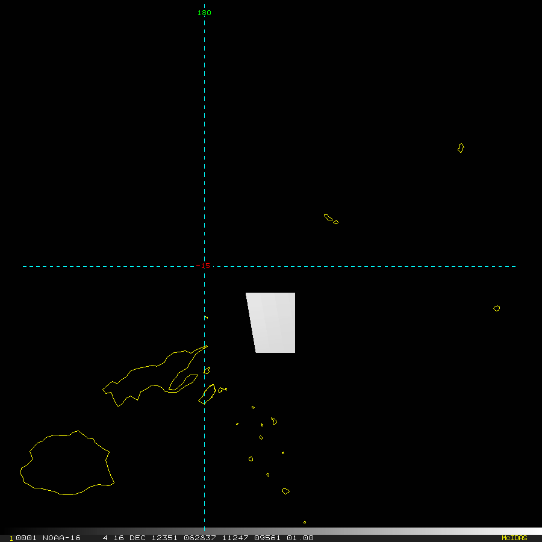Click the green 180 longitude label
The width and height of the screenshot is (542, 542).
tap(204, 13)
